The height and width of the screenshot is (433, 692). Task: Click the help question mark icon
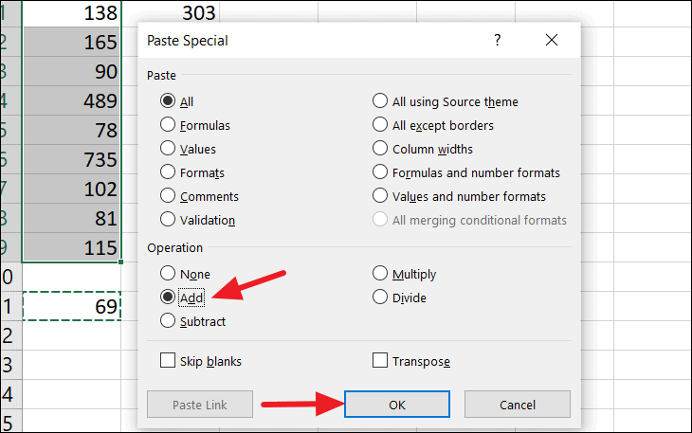pos(497,41)
